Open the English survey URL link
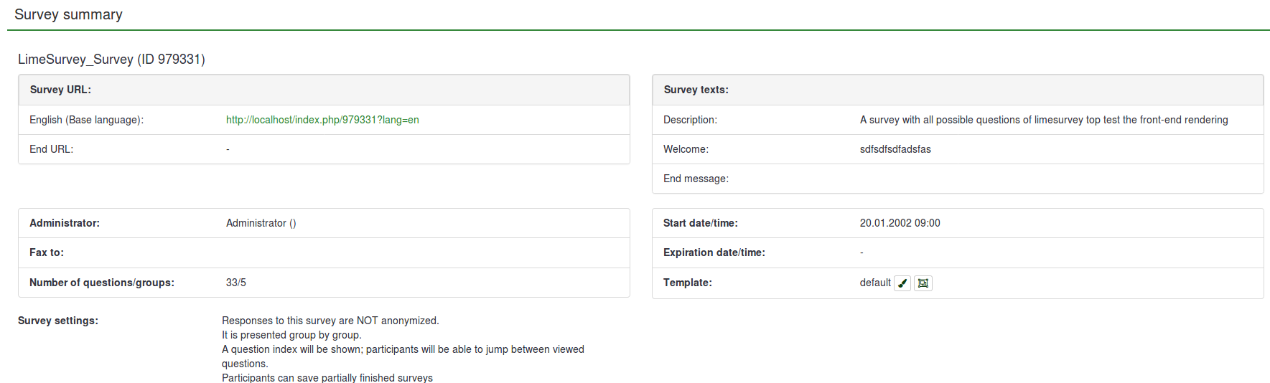Image resolution: width=1270 pixels, height=383 pixels. click(x=322, y=120)
